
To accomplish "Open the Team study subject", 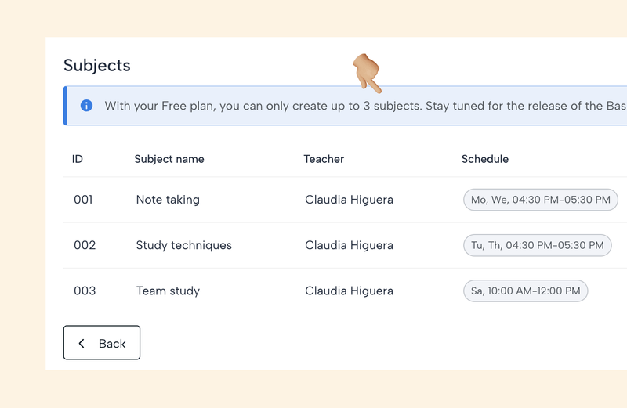I will 168,291.
